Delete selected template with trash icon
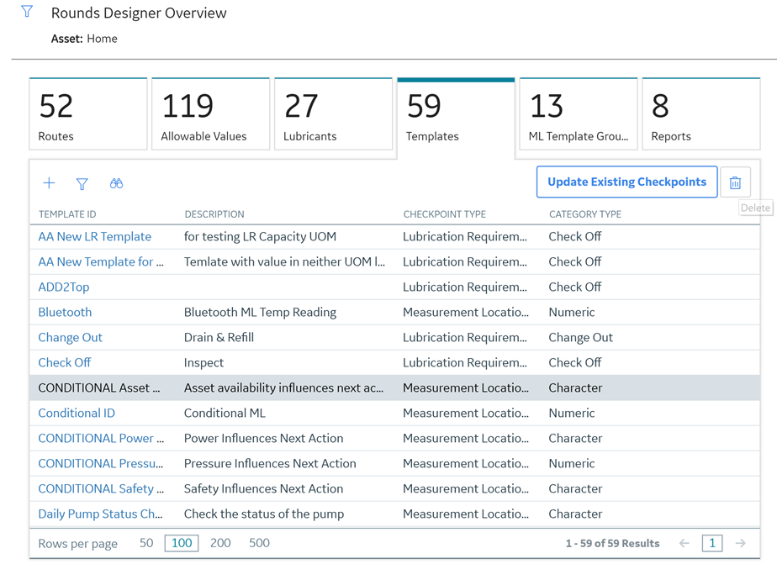 point(735,182)
